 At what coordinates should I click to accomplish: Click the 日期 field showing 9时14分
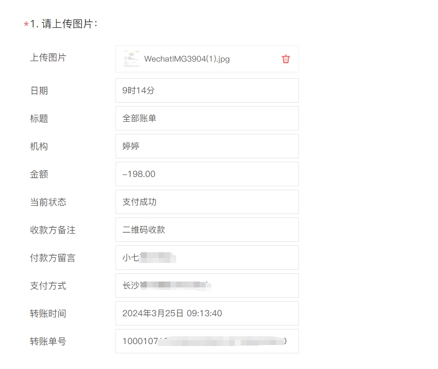[x=207, y=90]
